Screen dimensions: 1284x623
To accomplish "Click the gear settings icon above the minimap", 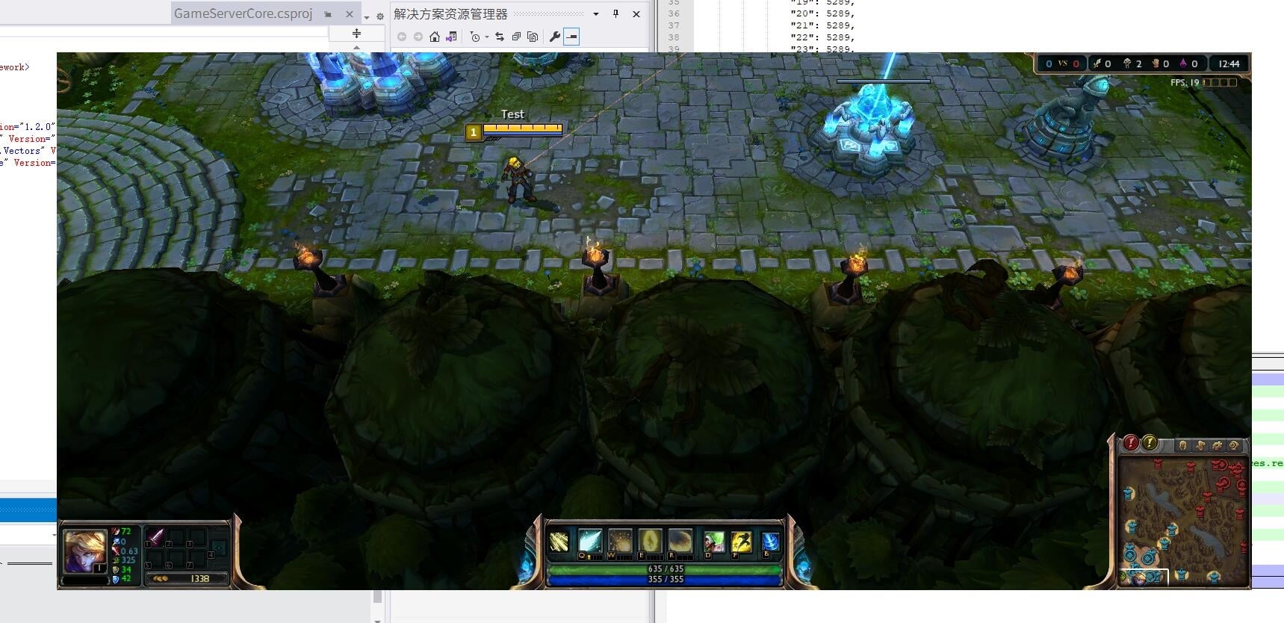I will click(1218, 445).
